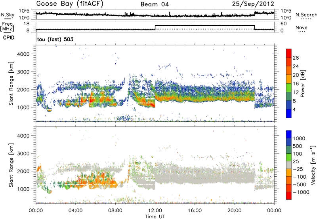Image resolution: width=317 pixels, height=219 pixels.
Task: Click the 'Goose Bay (fitACF)' title text
Action: click(70, 4)
